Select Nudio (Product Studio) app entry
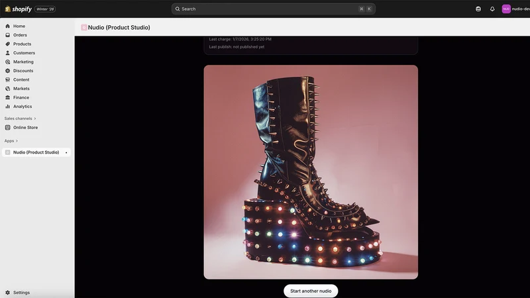This screenshot has height=298, width=530. point(36,152)
